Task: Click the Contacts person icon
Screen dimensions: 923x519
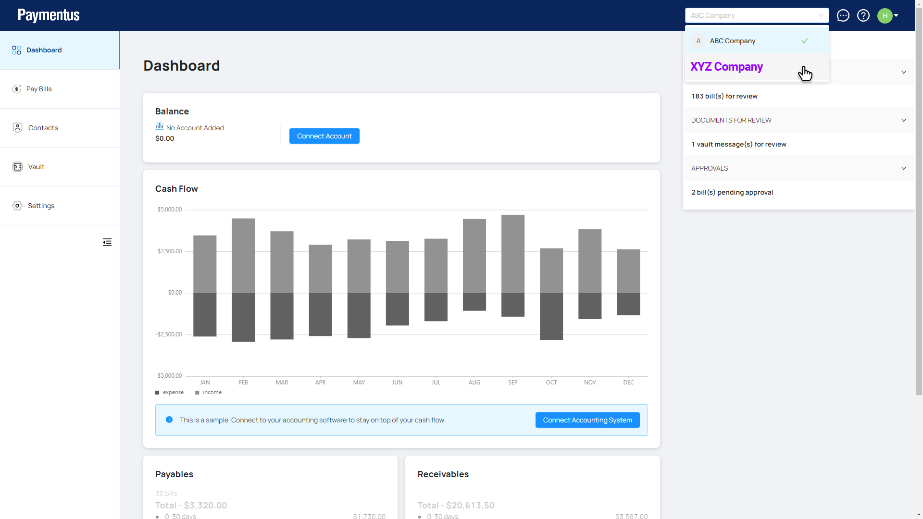Action: pos(18,128)
